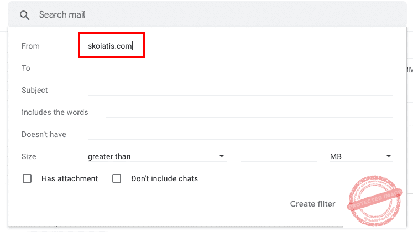Tick the Don't include chats checkbox
The height and width of the screenshot is (232, 413).
(117, 178)
